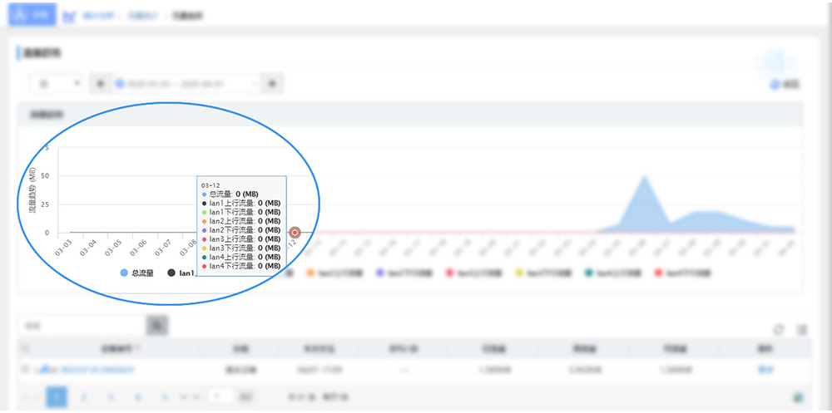Open the time granularity dropdown
This screenshot has height=413, width=832.
pyautogui.click(x=58, y=83)
